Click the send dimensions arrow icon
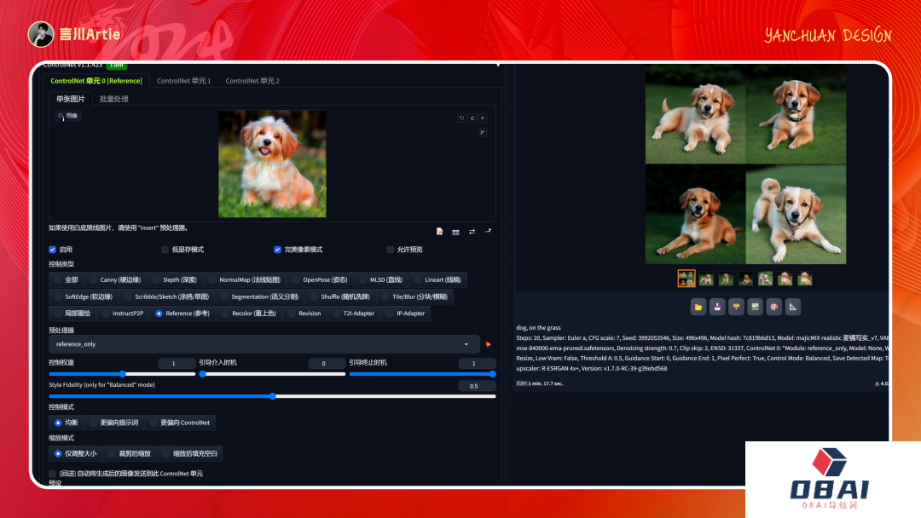Screen dimensions: 921x518 point(488,231)
